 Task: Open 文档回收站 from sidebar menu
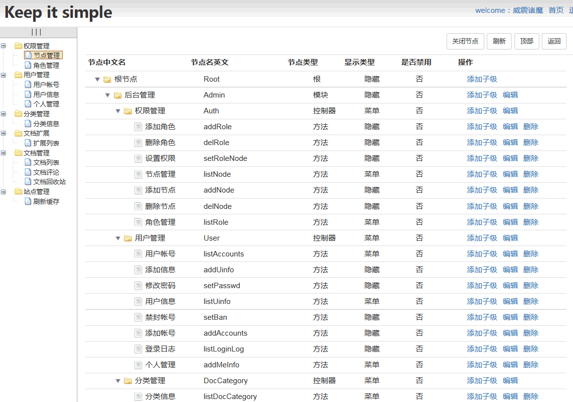tap(49, 182)
